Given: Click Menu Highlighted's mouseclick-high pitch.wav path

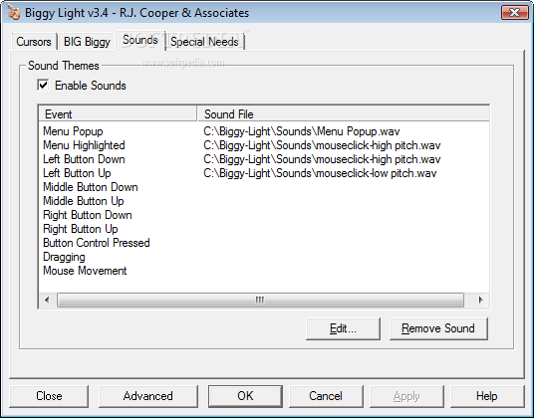Looking at the screenshot, I should (322, 145).
